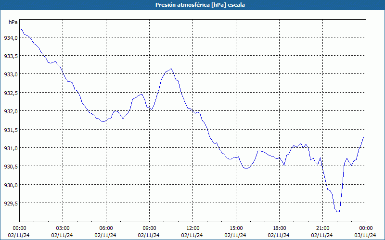Click the 06:00 time label
Screen dimensions: 385x240
coord(106,228)
